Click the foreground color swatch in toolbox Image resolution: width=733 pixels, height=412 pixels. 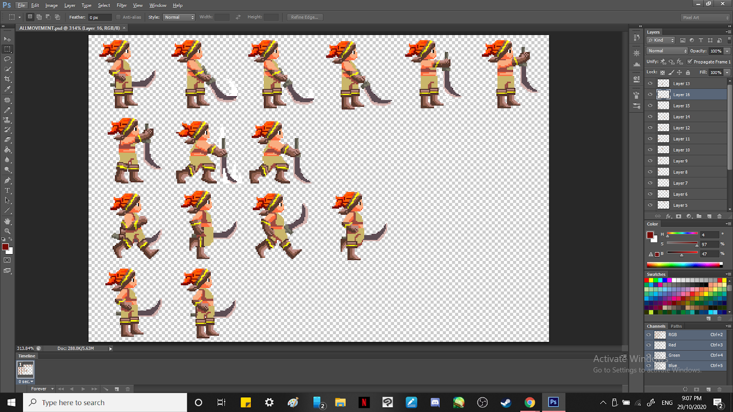tap(5, 247)
